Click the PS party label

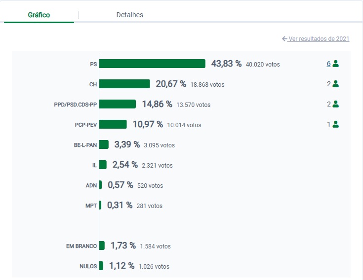click(x=93, y=64)
